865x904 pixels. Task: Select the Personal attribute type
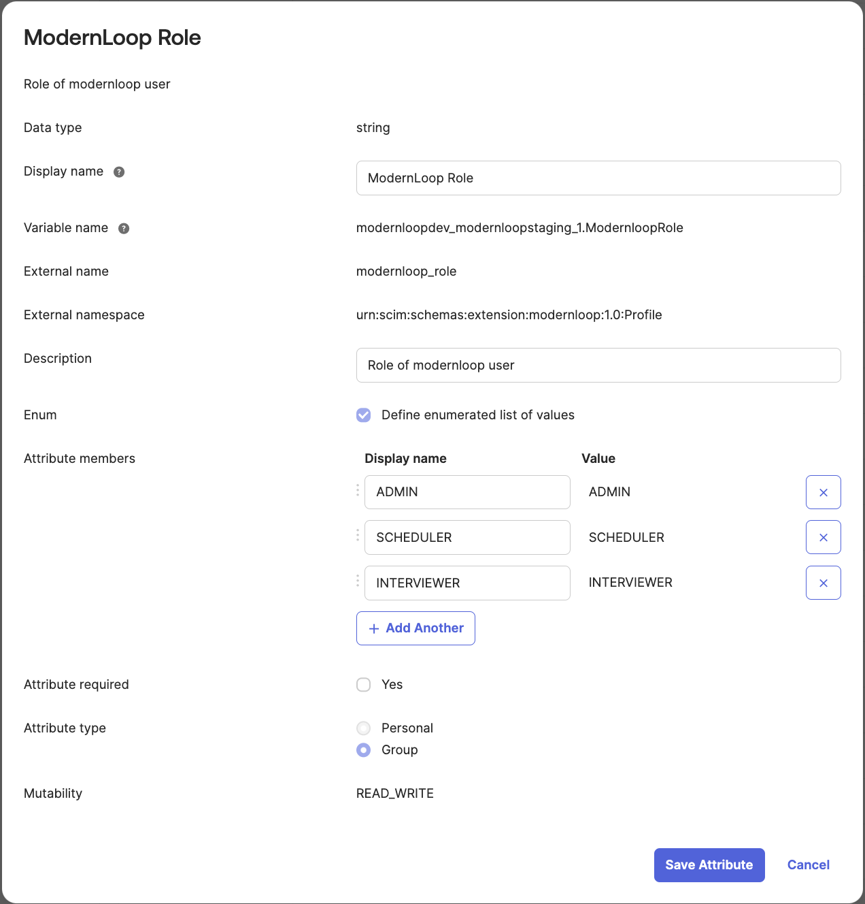364,728
